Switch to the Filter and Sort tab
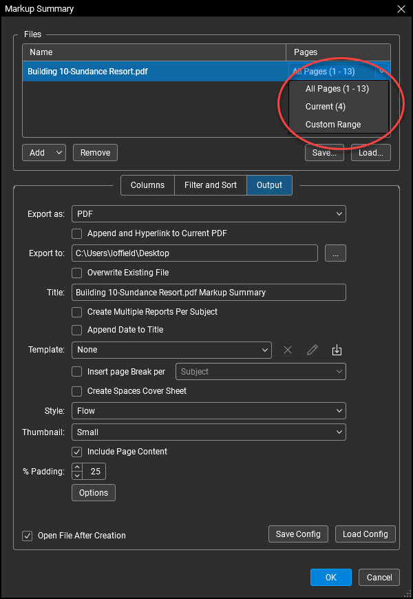This screenshot has width=413, height=599. [x=211, y=185]
